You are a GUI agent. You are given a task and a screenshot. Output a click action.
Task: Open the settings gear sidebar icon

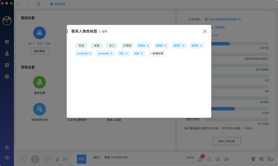pyautogui.click(x=7, y=157)
